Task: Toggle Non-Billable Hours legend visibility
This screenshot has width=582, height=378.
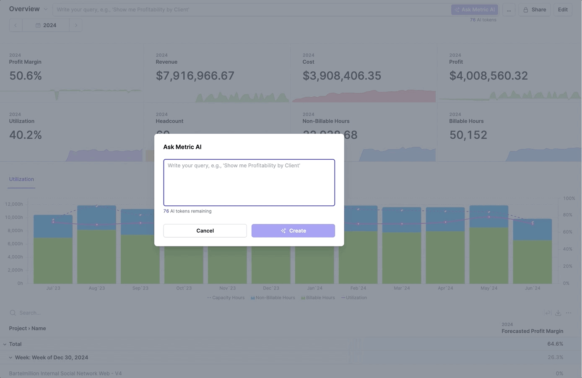Action: pos(273,298)
